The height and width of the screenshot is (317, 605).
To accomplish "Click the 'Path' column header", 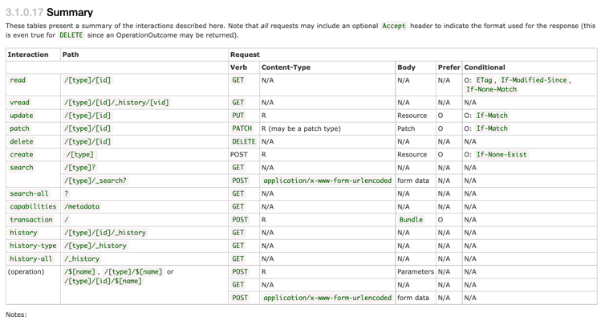I will 71,55.
